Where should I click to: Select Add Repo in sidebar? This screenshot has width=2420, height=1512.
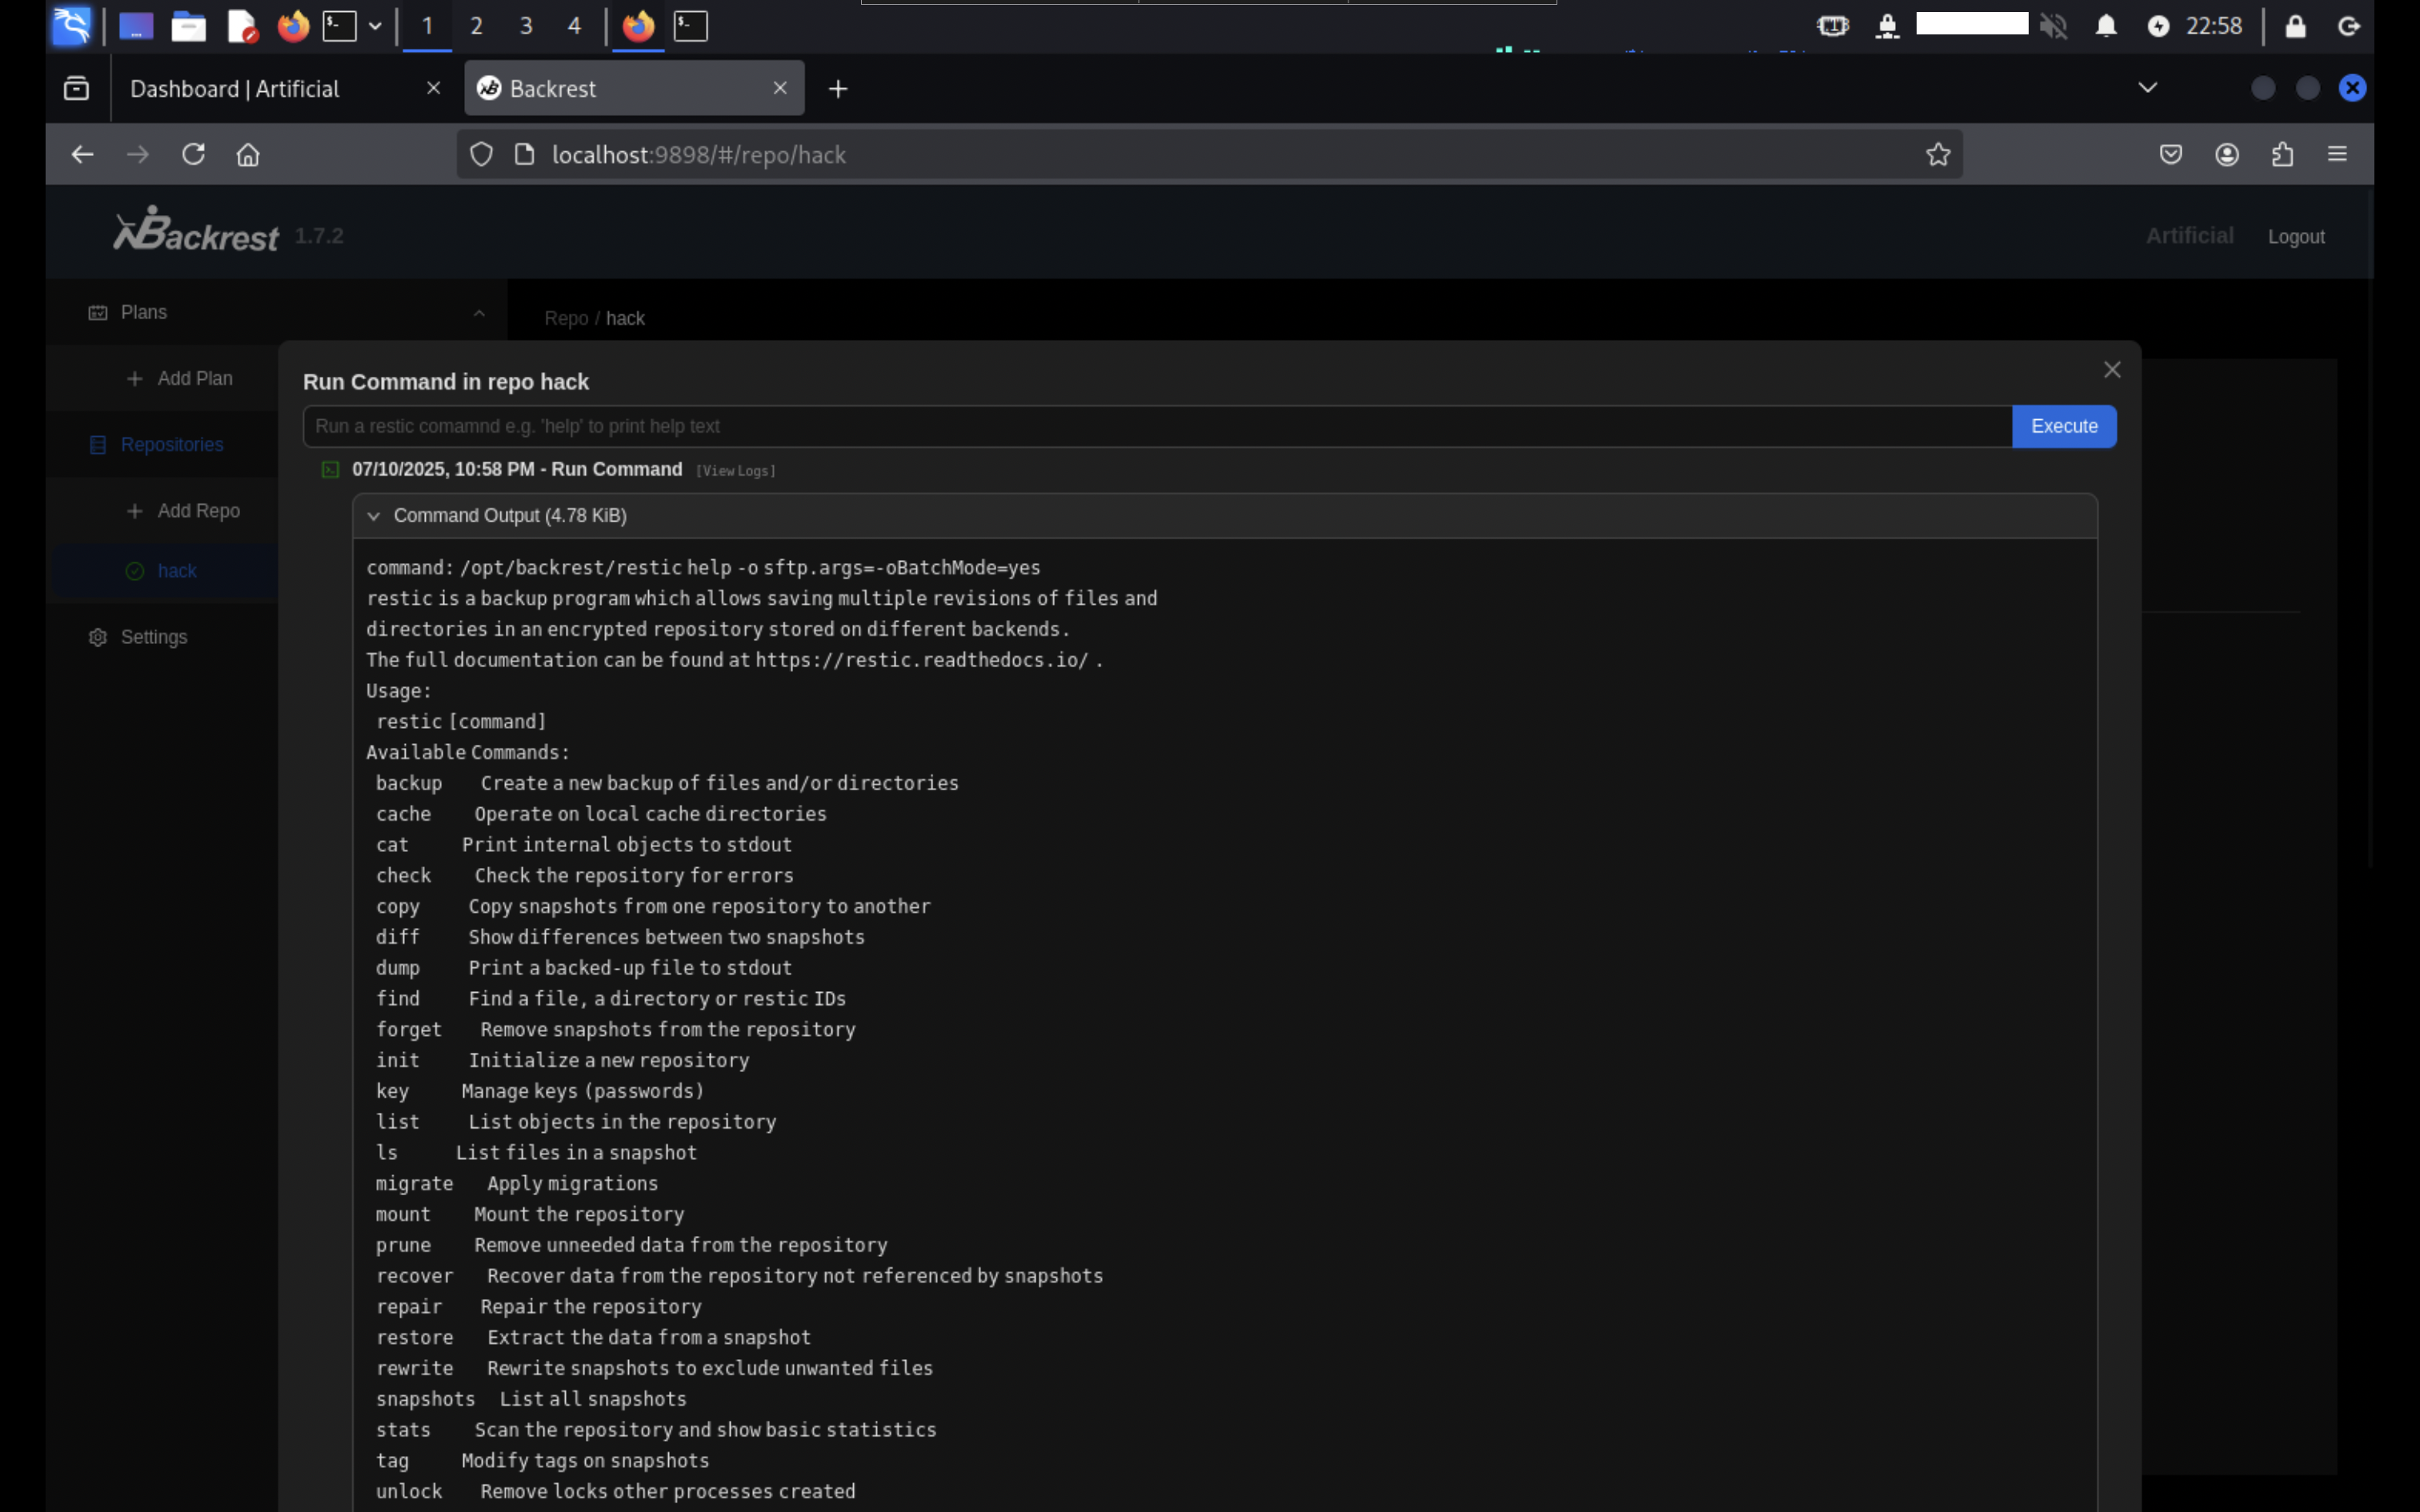pos(198,511)
